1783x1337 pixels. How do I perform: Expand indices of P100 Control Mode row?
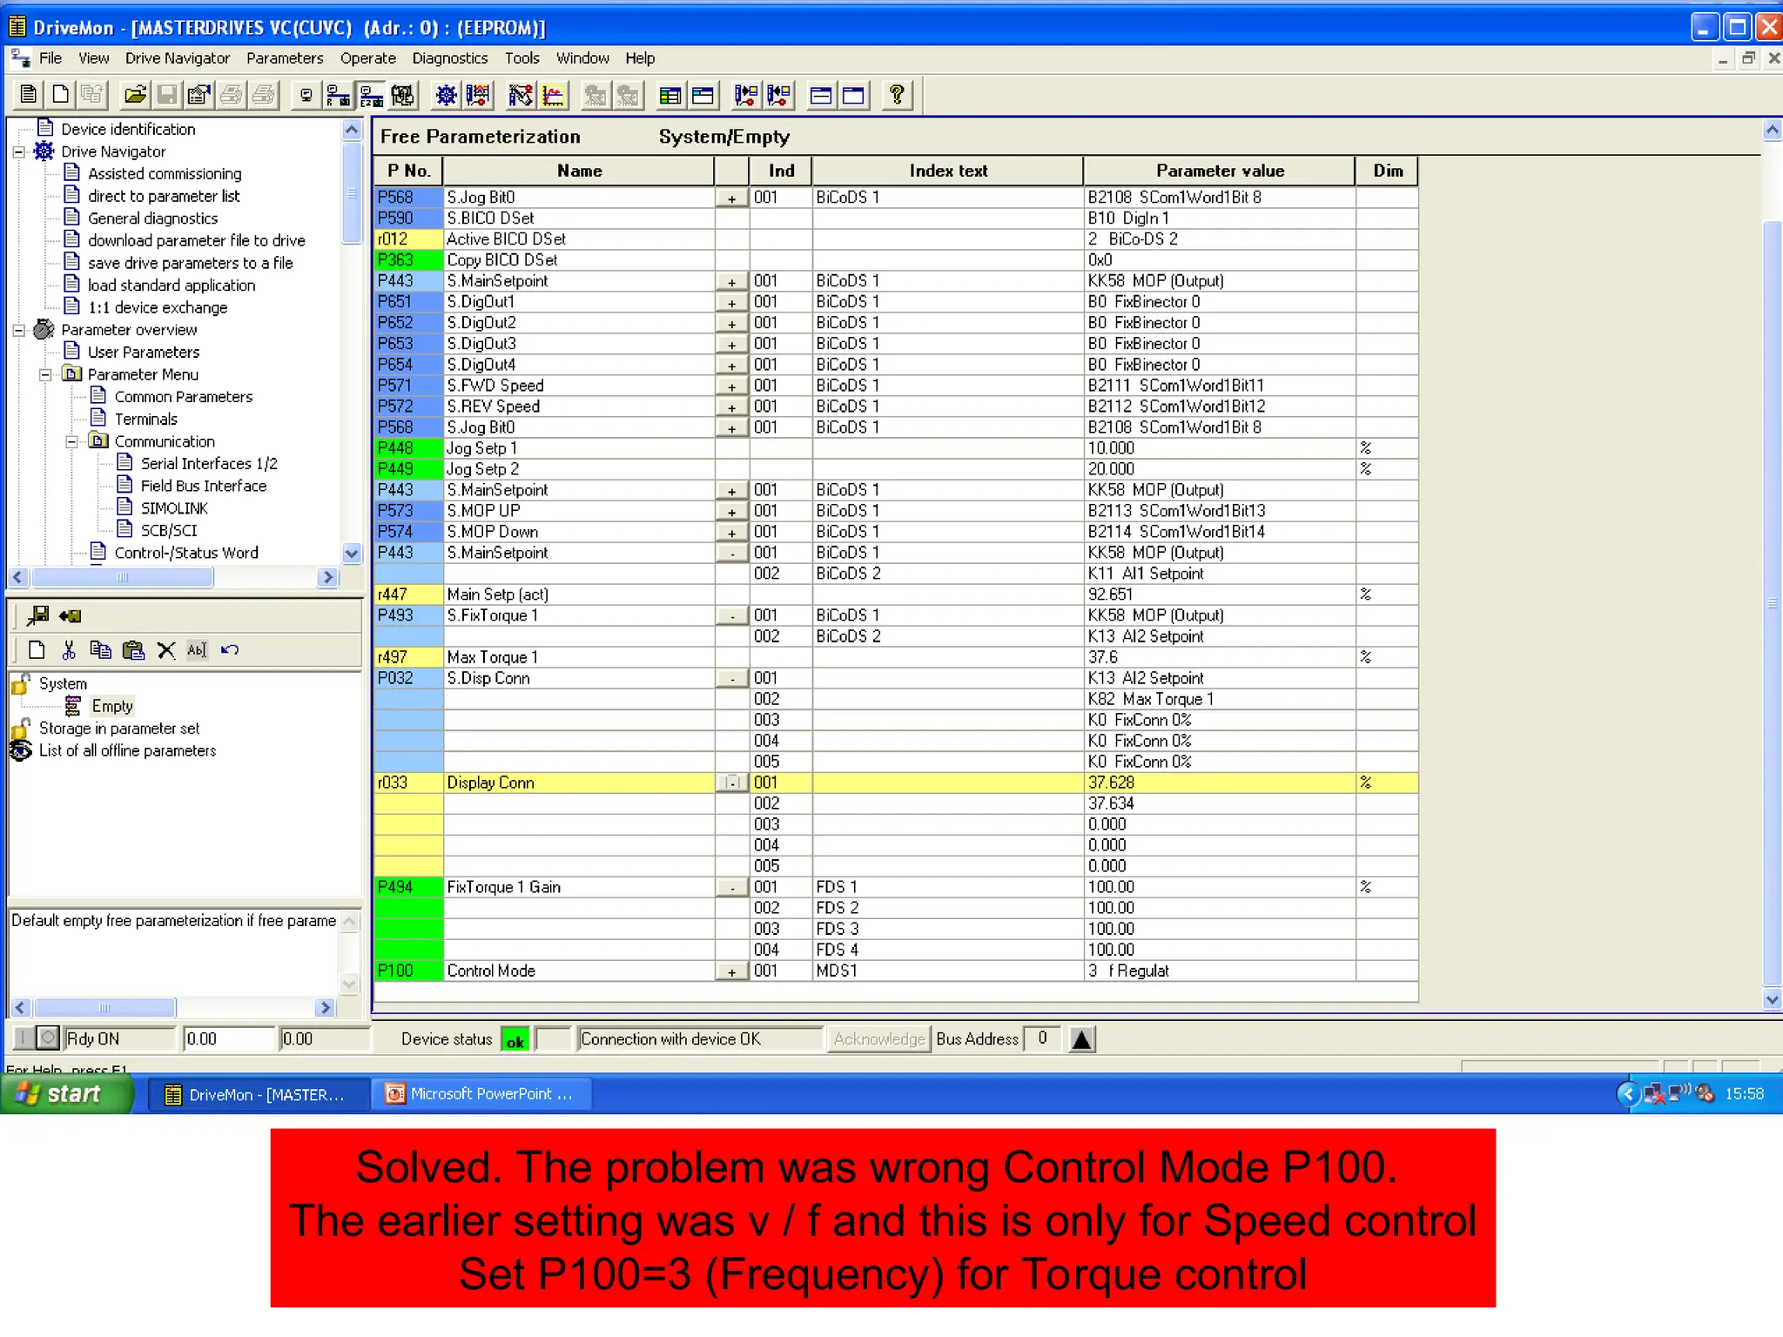point(731,971)
